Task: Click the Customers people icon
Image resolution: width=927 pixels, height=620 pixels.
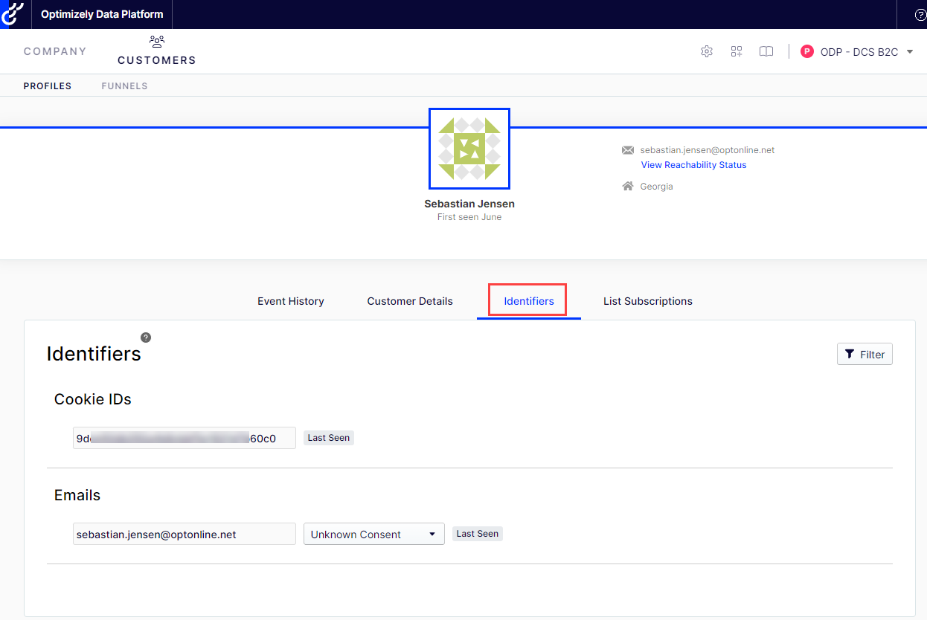Action: pos(156,42)
